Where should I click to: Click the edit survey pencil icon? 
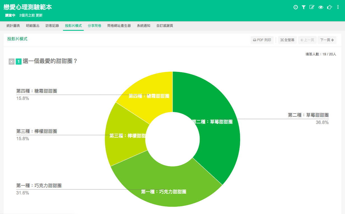[x=312, y=7]
